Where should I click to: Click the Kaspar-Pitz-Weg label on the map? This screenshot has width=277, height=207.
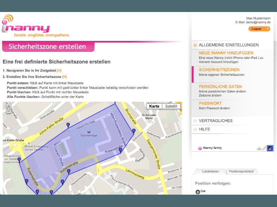point(86,125)
